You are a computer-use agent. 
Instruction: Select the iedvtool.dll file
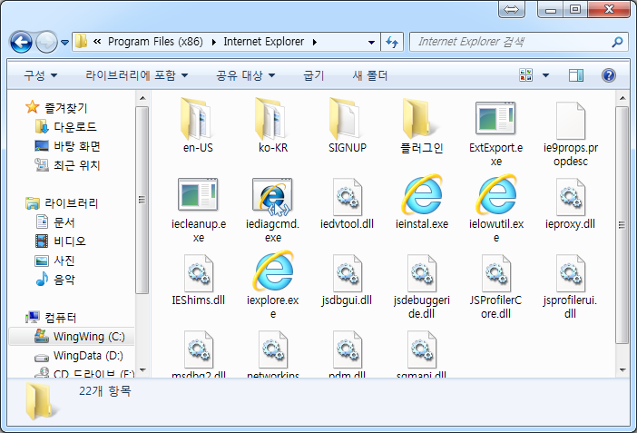point(347,202)
